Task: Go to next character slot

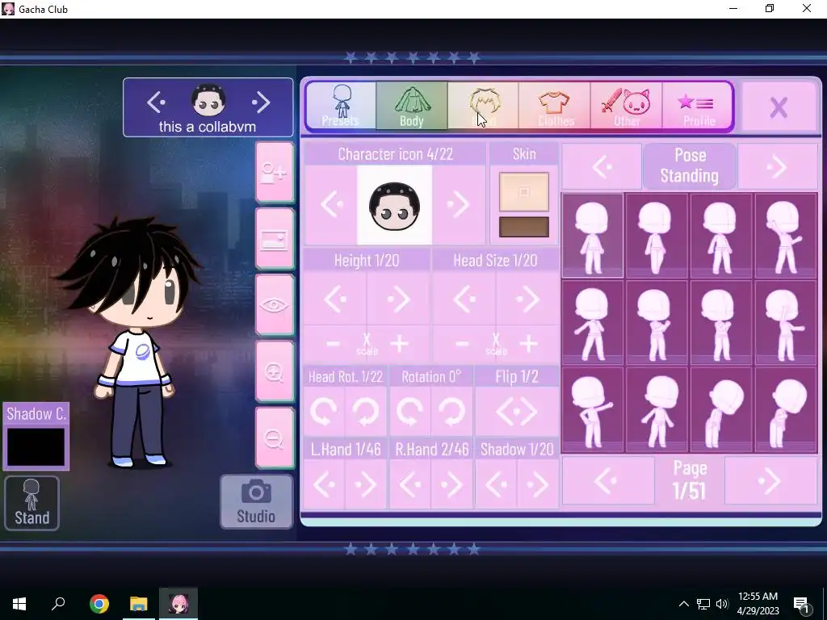Action: [261, 102]
